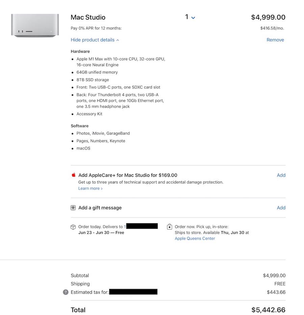The width and height of the screenshot is (304, 315).
Task: Add AppleCare+ for Mac Studio
Action: pos(281,175)
